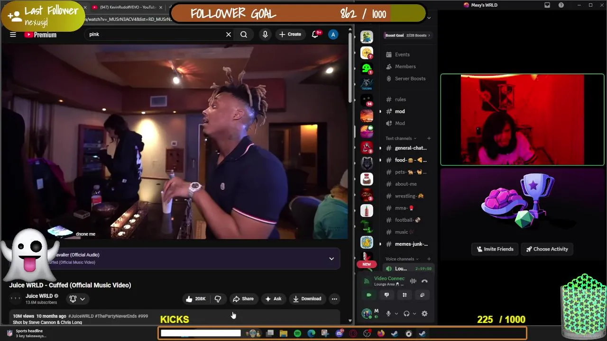Image resolution: width=607 pixels, height=341 pixels.
Task: Start voice search with microphone icon
Action: click(x=265, y=35)
